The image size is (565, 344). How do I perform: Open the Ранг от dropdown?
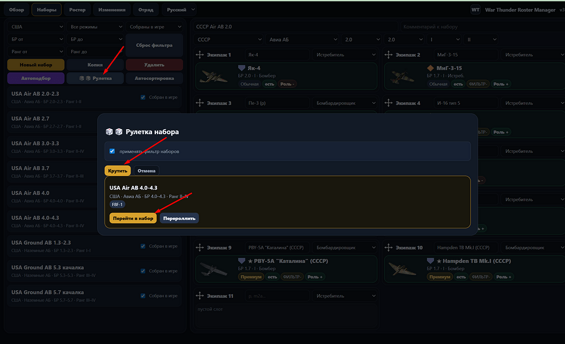coord(36,51)
